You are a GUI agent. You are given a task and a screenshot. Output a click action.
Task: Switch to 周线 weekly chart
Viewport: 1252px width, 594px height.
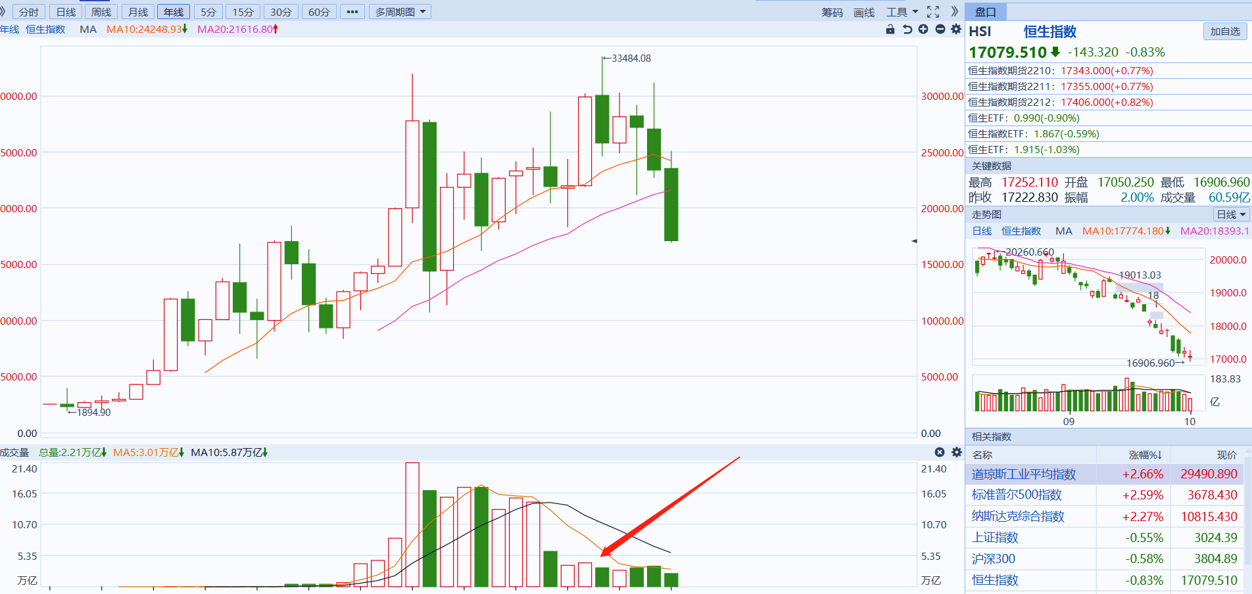coord(101,12)
